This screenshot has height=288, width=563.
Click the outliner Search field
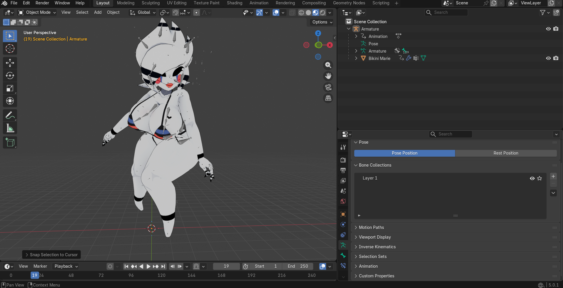[446, 12]
